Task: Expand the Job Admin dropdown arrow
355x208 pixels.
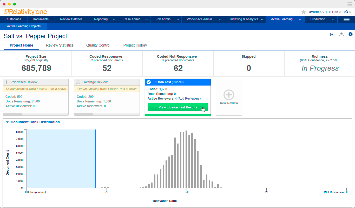Action: point(178,19)
